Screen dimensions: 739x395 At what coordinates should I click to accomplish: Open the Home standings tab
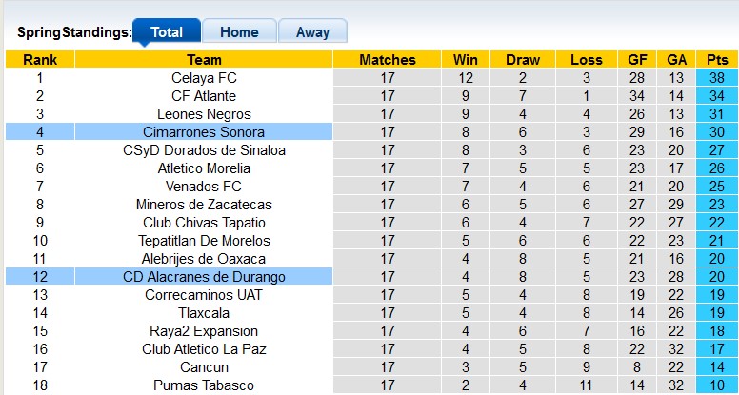(x=239, y=31)
